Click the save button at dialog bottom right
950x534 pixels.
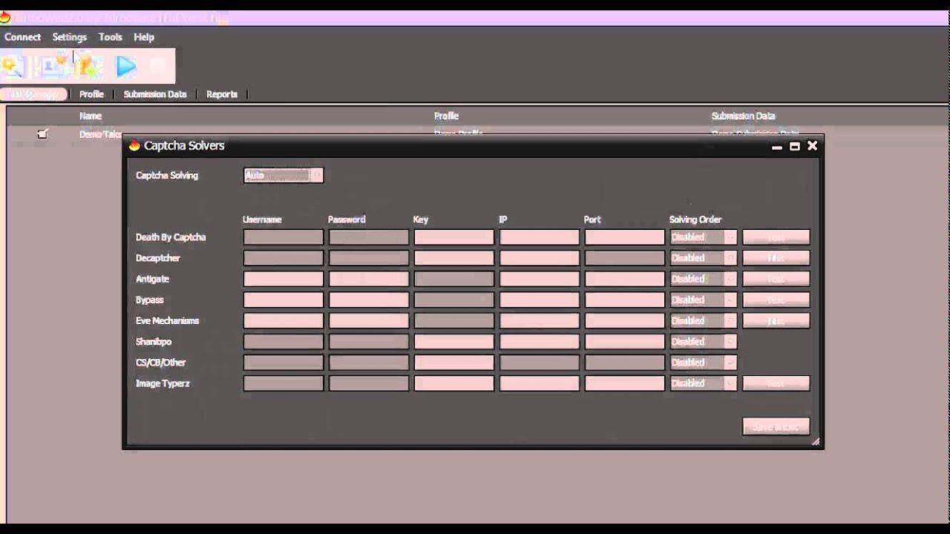(776, 426)
